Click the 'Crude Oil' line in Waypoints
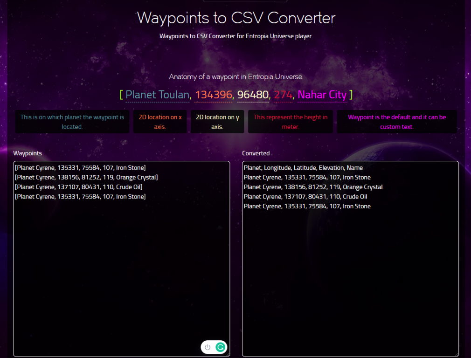Screen dimensions: 471x358 point(79,187)
